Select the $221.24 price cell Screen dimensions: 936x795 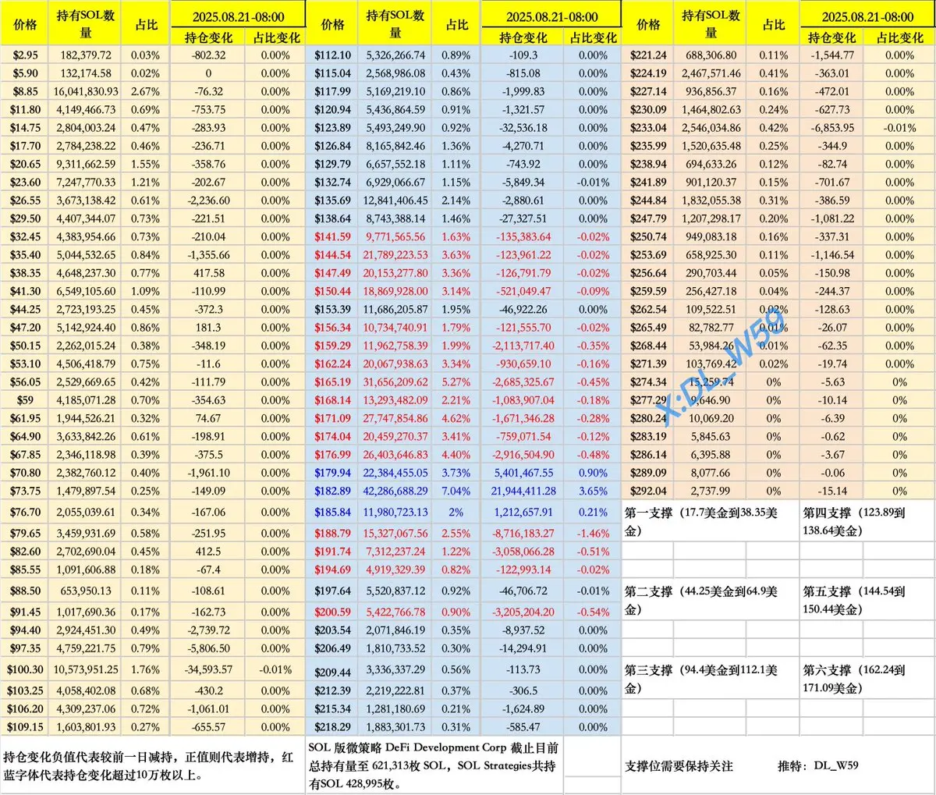648,55
